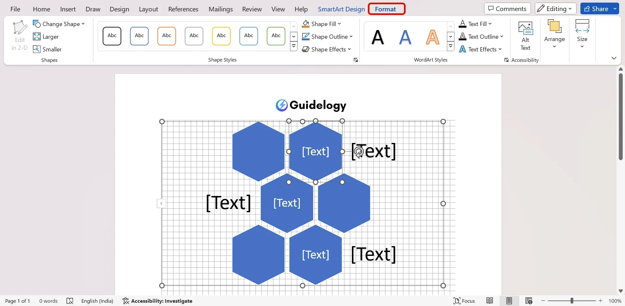
Task: Select the bottom-left blue hexagon
Action: tap(258, 255)
